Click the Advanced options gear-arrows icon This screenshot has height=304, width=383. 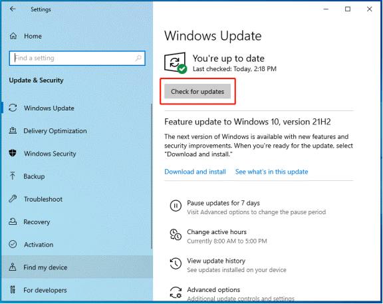pyautogui.click(x=176, y=292)
